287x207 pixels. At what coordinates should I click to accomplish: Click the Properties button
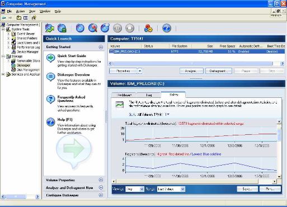coord(123,71)
